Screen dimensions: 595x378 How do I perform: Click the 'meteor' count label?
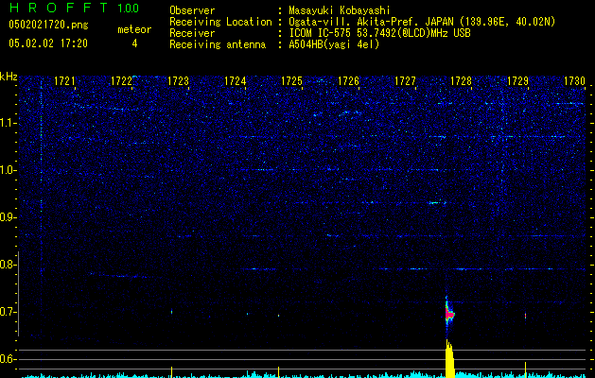[x=134, y=29]
